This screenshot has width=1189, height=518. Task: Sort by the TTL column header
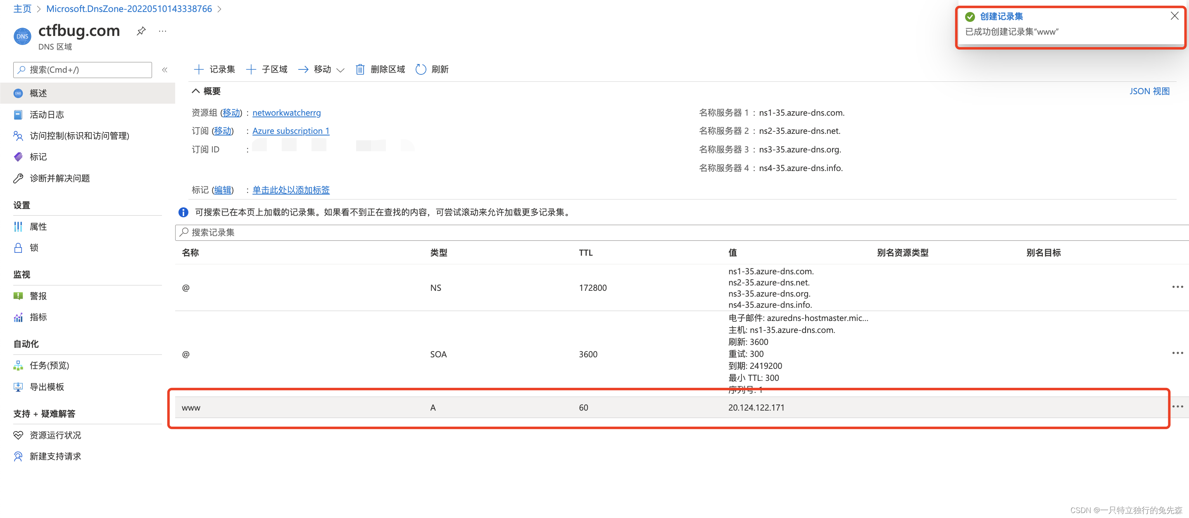point(586,252)
